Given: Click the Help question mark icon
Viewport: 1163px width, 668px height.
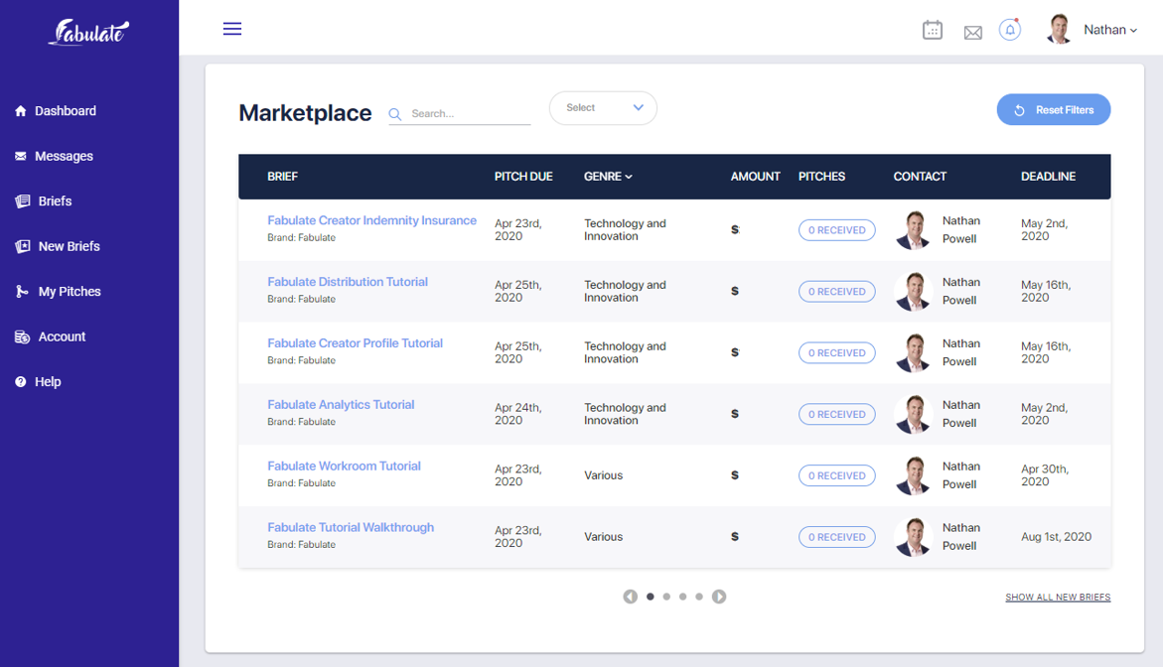Looking at the screenshot, I should pyautogui.click(x=19, y=381).
